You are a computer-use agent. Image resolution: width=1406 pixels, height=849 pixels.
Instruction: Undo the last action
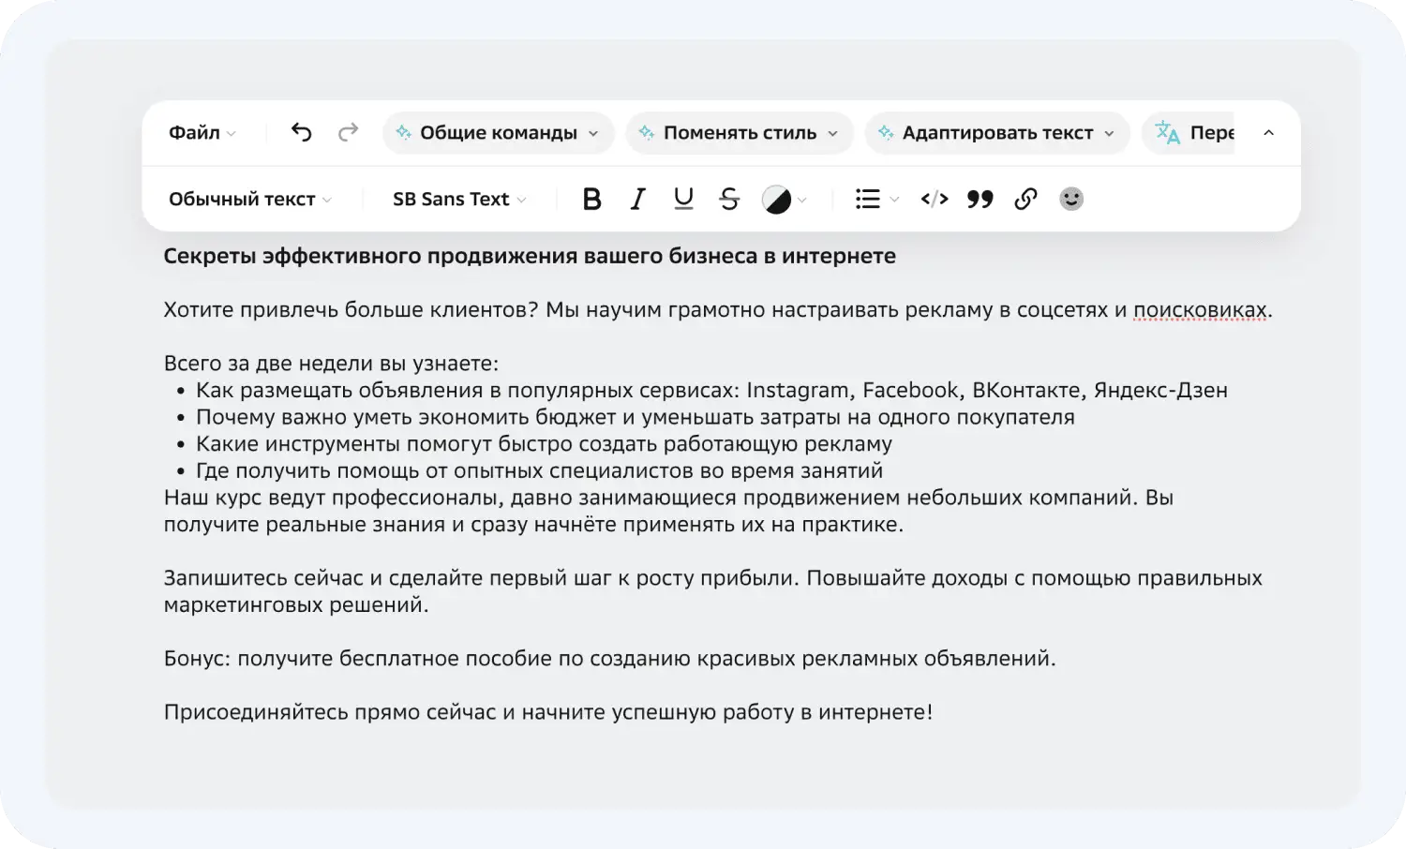pos(301,132)
